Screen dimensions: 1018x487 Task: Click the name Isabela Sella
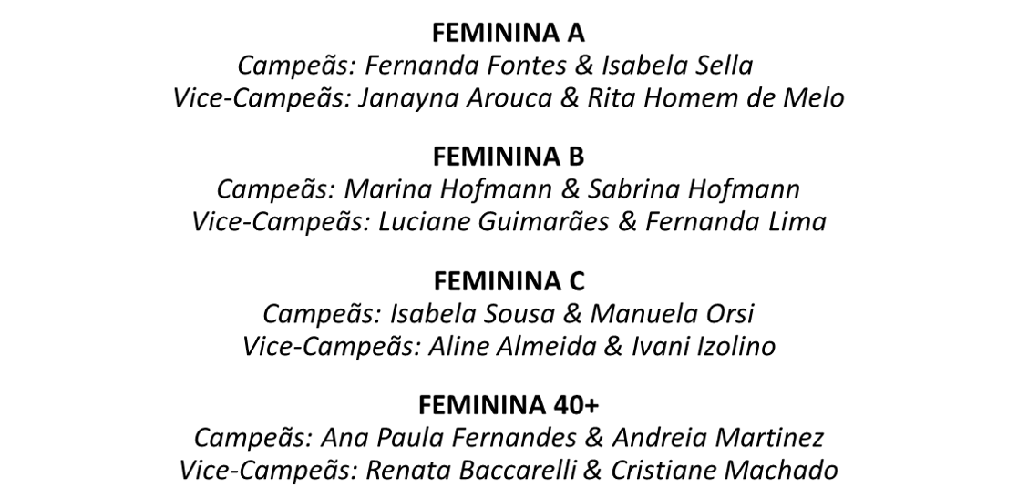click(x=691, y=66)
